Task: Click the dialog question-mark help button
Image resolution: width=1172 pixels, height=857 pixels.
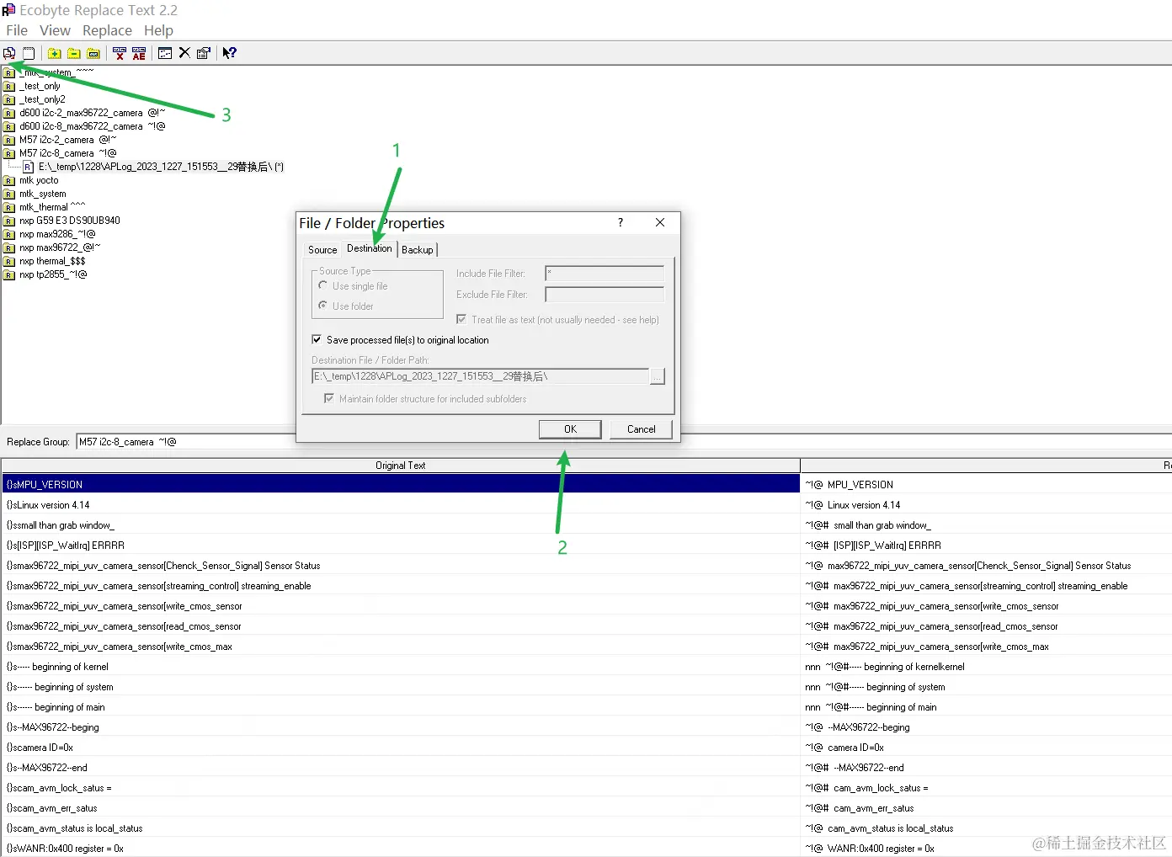Action: pos(621,222)
